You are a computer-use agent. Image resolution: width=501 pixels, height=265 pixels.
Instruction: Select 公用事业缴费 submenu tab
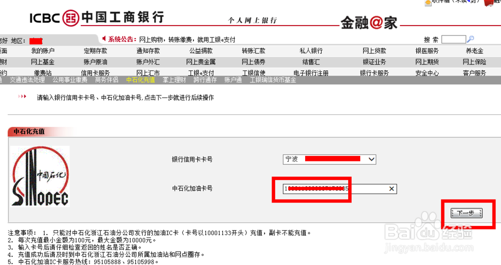point(70,80)
